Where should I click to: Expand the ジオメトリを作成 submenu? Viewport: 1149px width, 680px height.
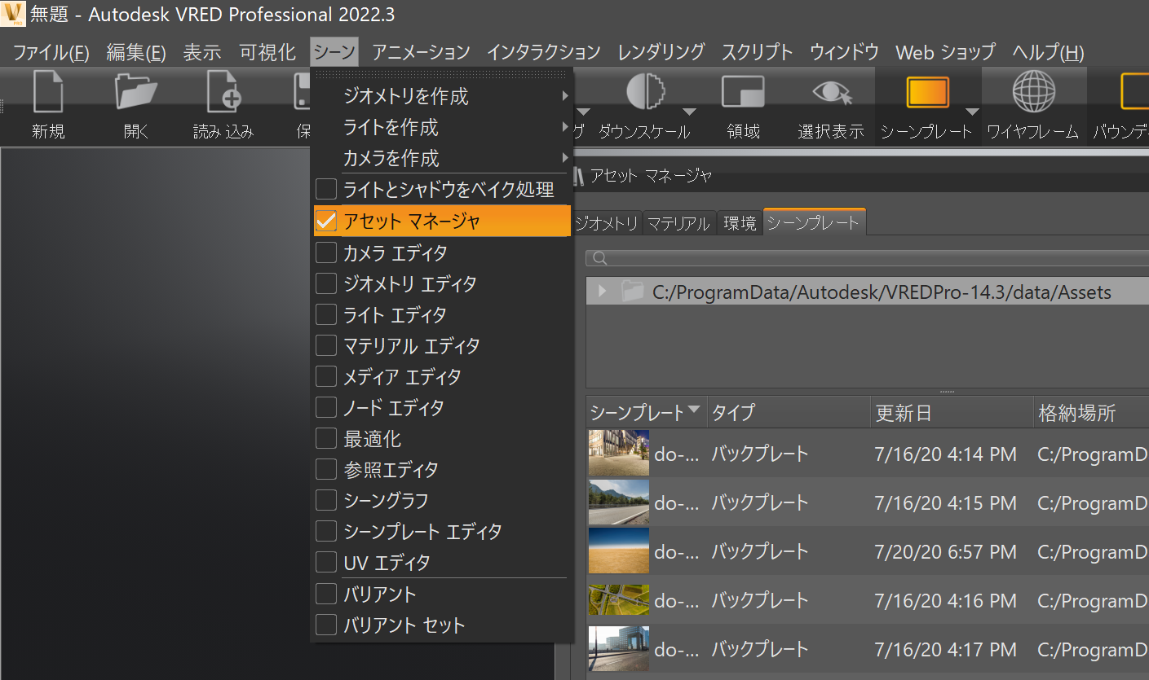pyautogui.click(x=566, y=96)
